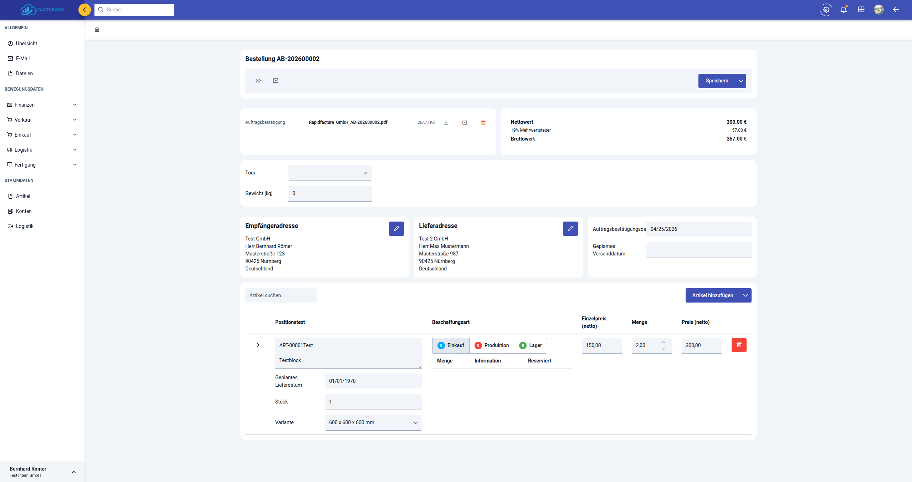This screenshot has width=912, height=482.
Task: Click the Gewicht [kg] field
Action: click(x=330, y=194)
